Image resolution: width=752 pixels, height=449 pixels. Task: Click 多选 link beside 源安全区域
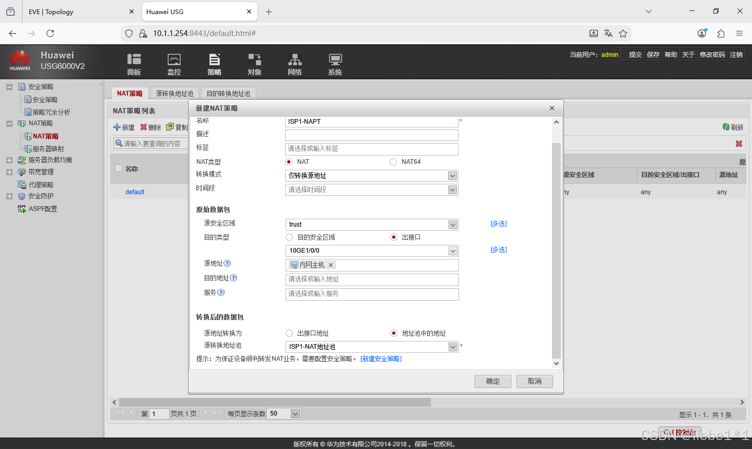(x=499, y=223)
